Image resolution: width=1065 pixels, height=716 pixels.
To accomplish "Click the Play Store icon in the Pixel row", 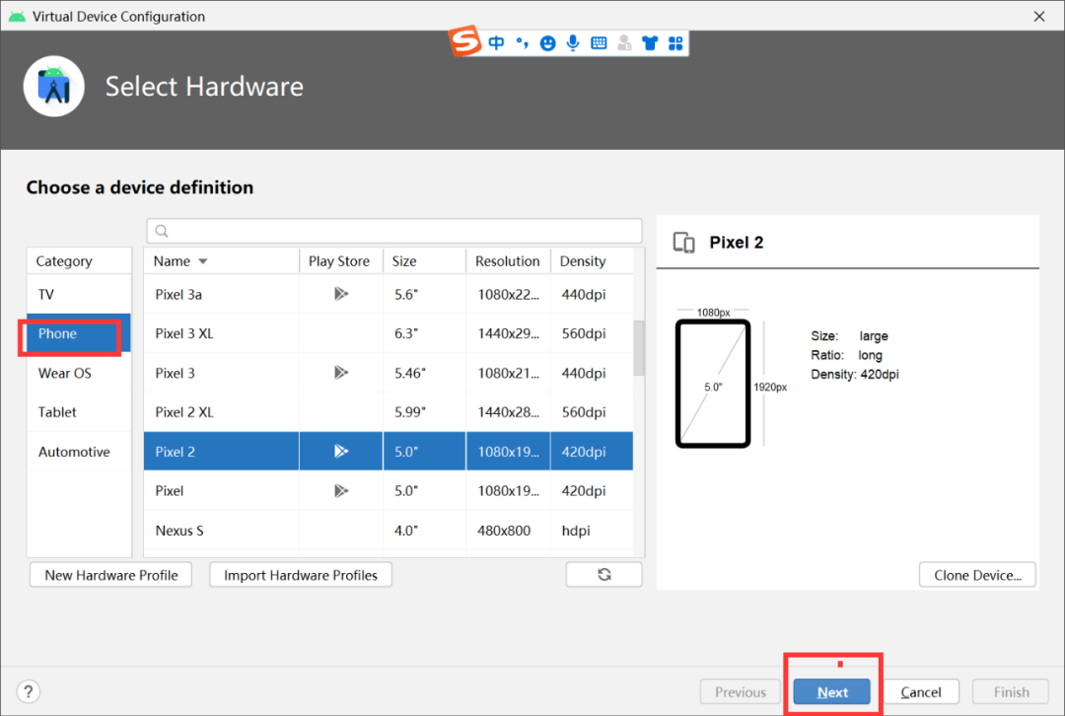I will pos(341,490).
